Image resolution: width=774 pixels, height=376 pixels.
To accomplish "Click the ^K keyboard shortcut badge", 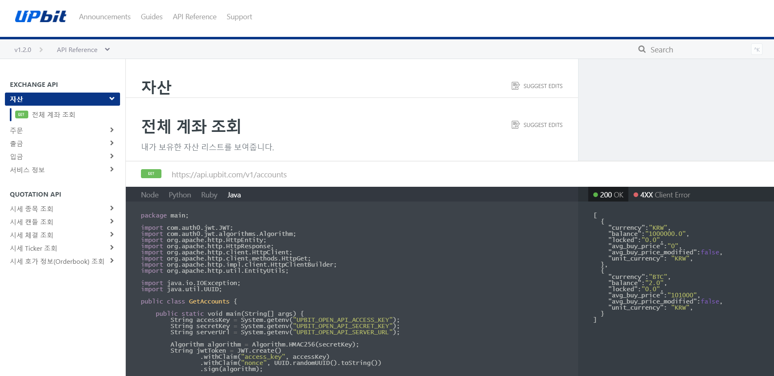I will click(x=757, y=50).
